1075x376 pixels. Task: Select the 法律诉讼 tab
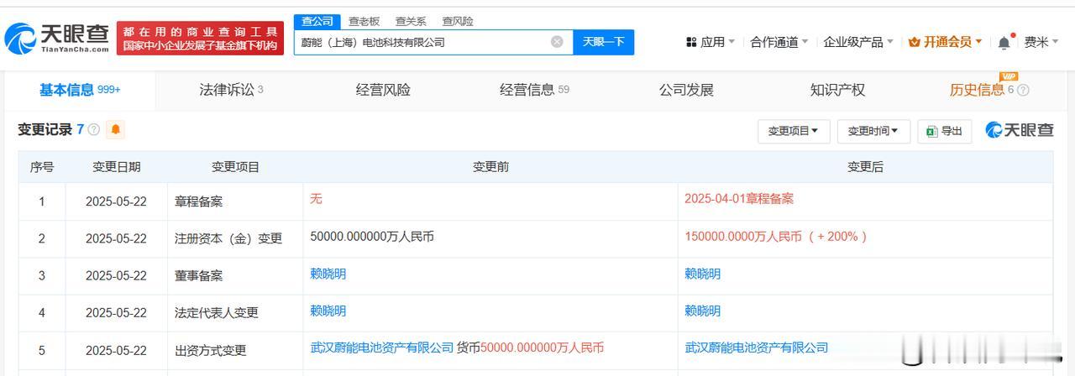[x=231, y=90]
